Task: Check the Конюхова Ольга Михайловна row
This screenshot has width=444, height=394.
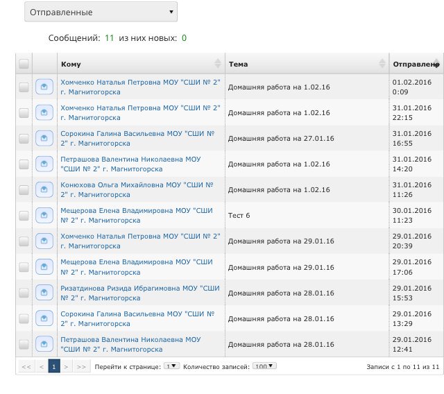Action: pyautogui.click(x=24, y=189)
